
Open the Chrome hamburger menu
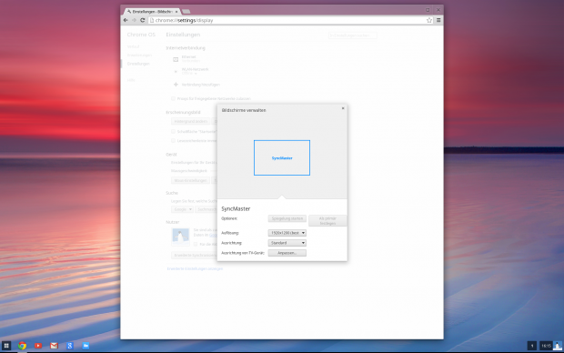click(x=438, y=20)
